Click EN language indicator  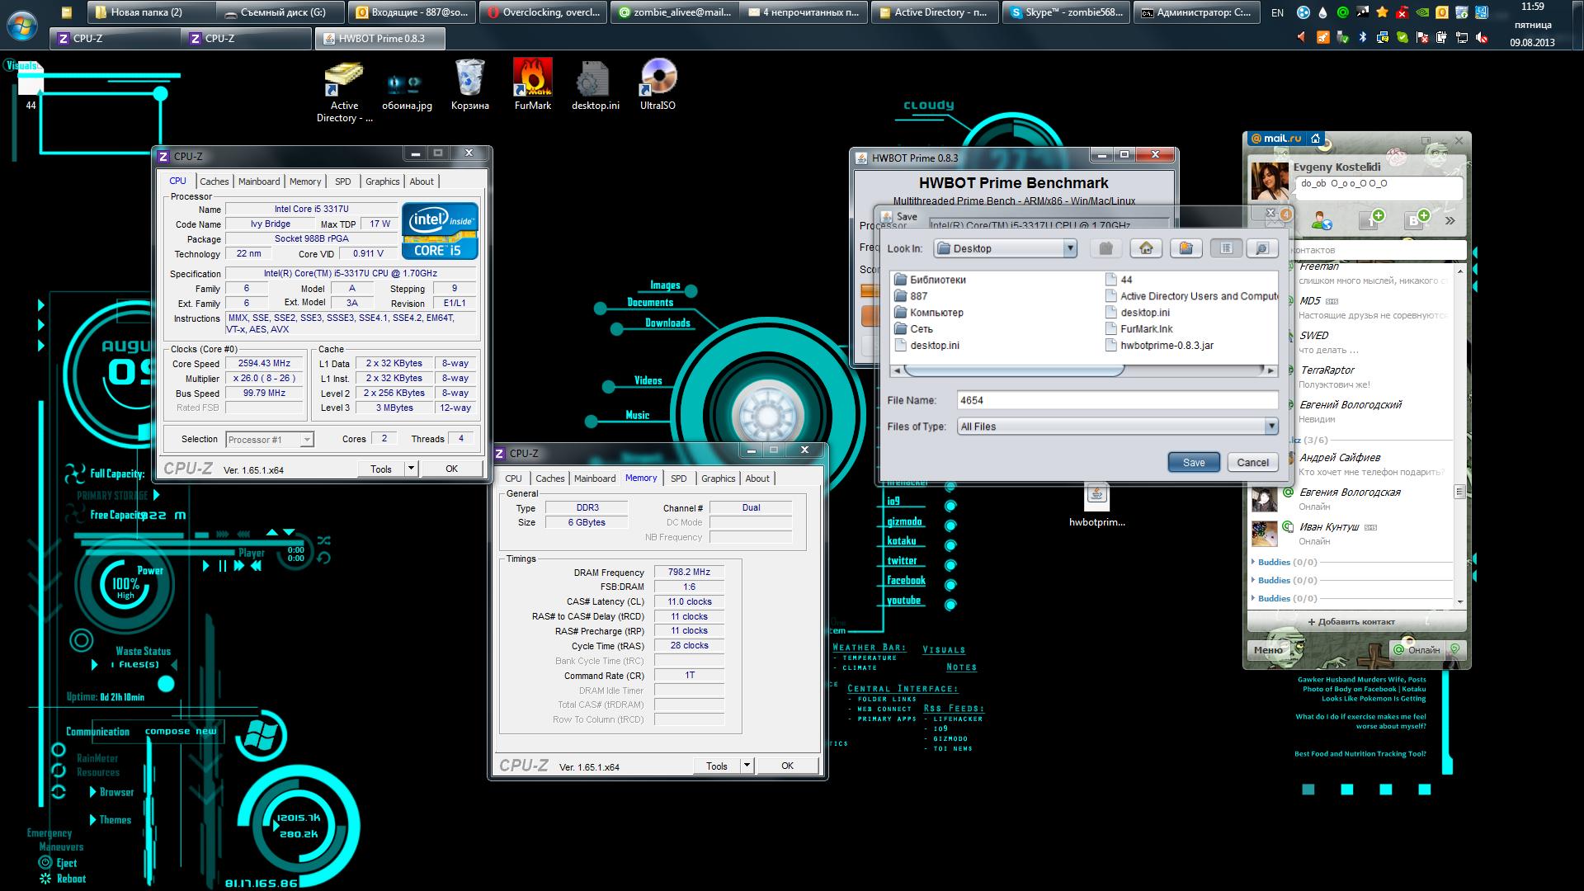click(x=1277, y=12)
